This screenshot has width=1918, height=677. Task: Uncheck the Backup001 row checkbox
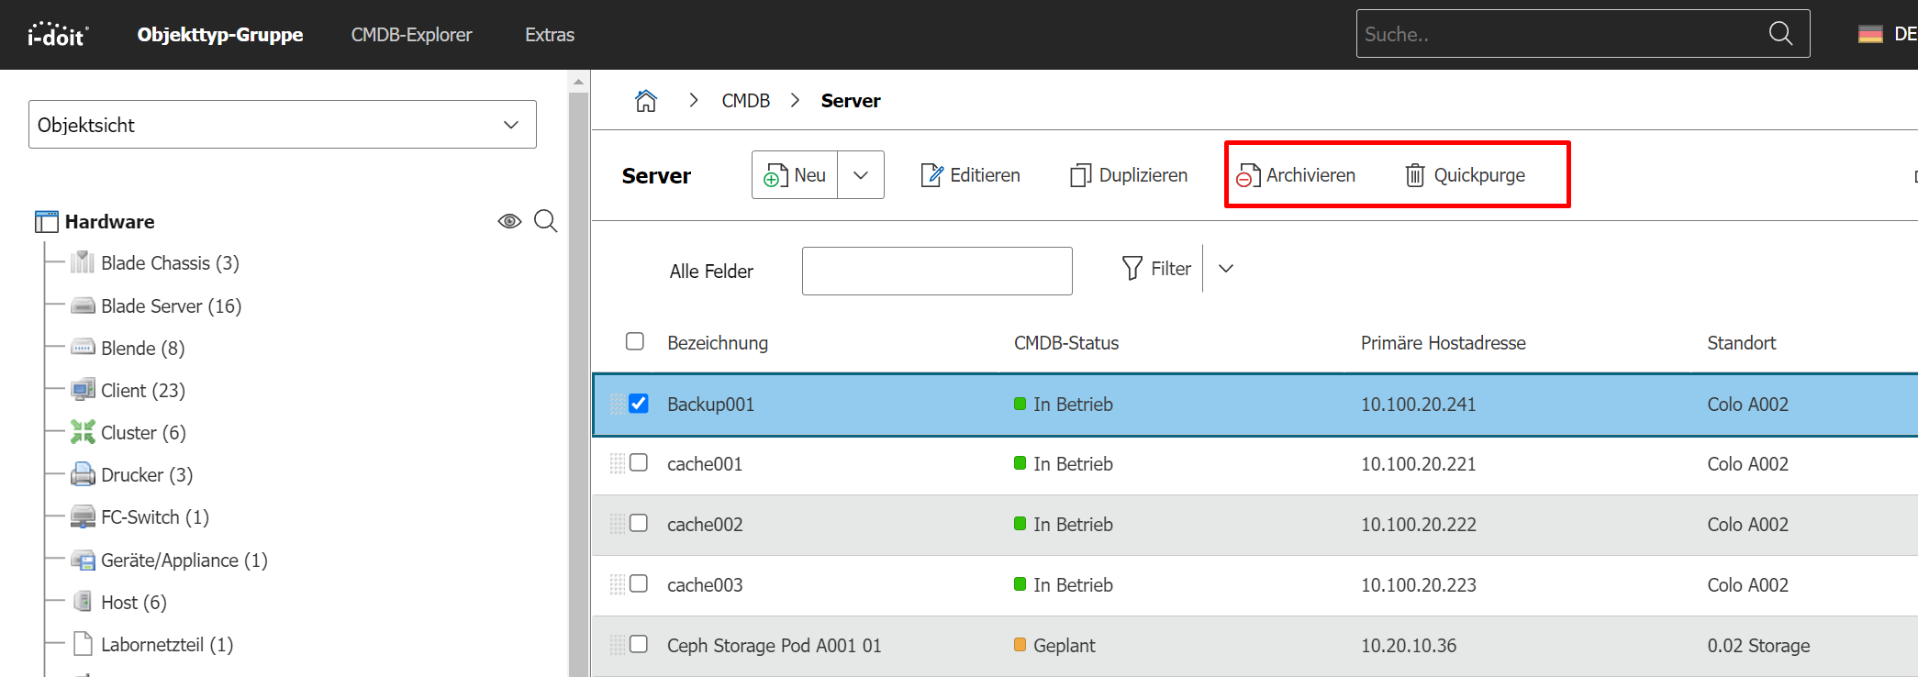pos(639,403)
